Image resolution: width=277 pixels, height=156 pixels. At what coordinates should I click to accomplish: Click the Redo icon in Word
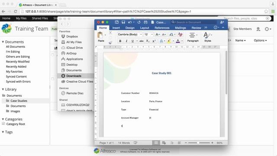coord(139,22)
